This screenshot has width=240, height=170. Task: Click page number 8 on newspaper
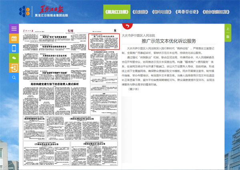coord(115,30)
